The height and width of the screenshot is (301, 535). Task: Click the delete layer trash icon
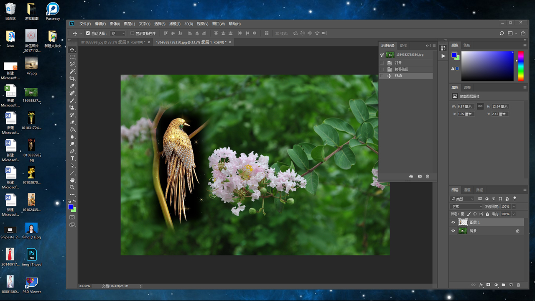click(518, 285)
